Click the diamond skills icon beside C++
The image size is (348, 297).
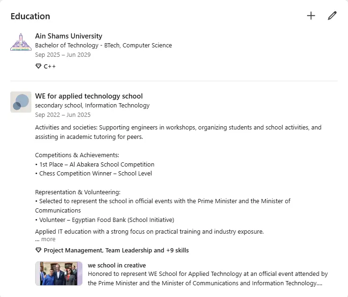38,66
